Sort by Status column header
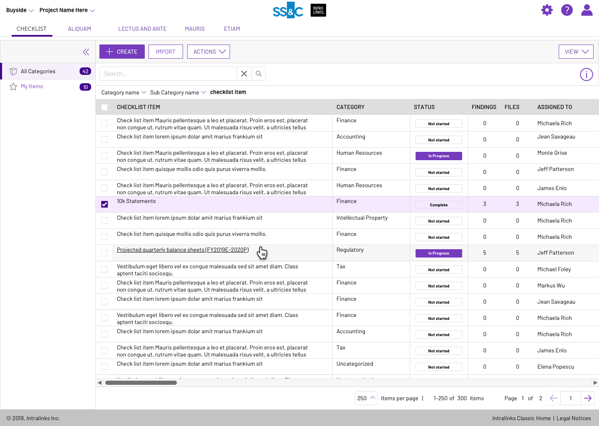Viewport: 599px width, 426px height. pos(424,107)
